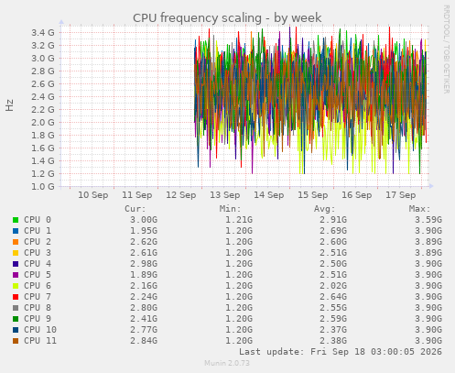Click CPU 0 maximum value 3.59G
The width and height of the screenshot is (455, 373).
pos(428,220)
